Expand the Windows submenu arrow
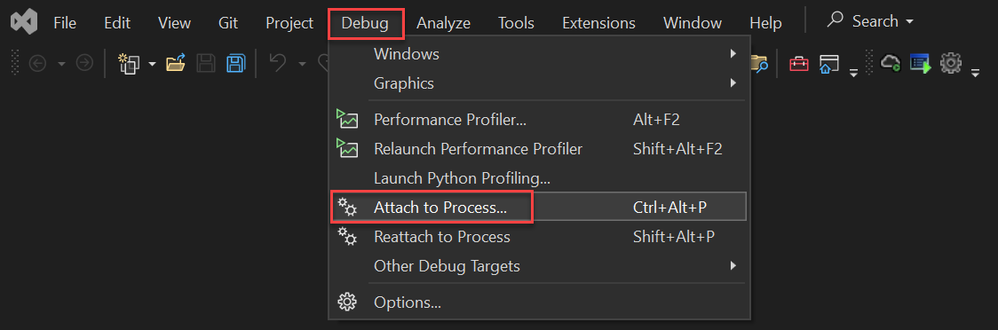The height and width of the screenshot is (330, 998). pyautogui.click(x=733, y=54)
